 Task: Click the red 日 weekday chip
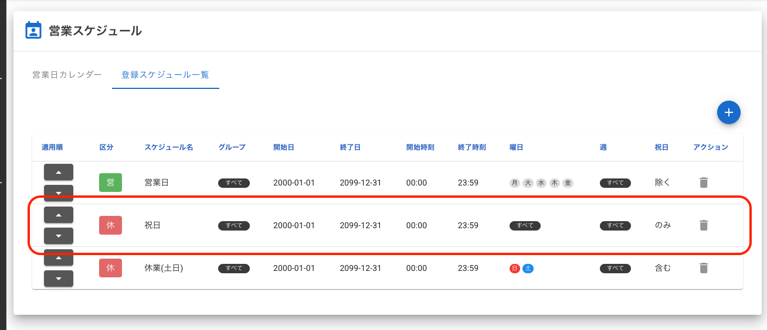pyautogui.click(x=515, y=269)
